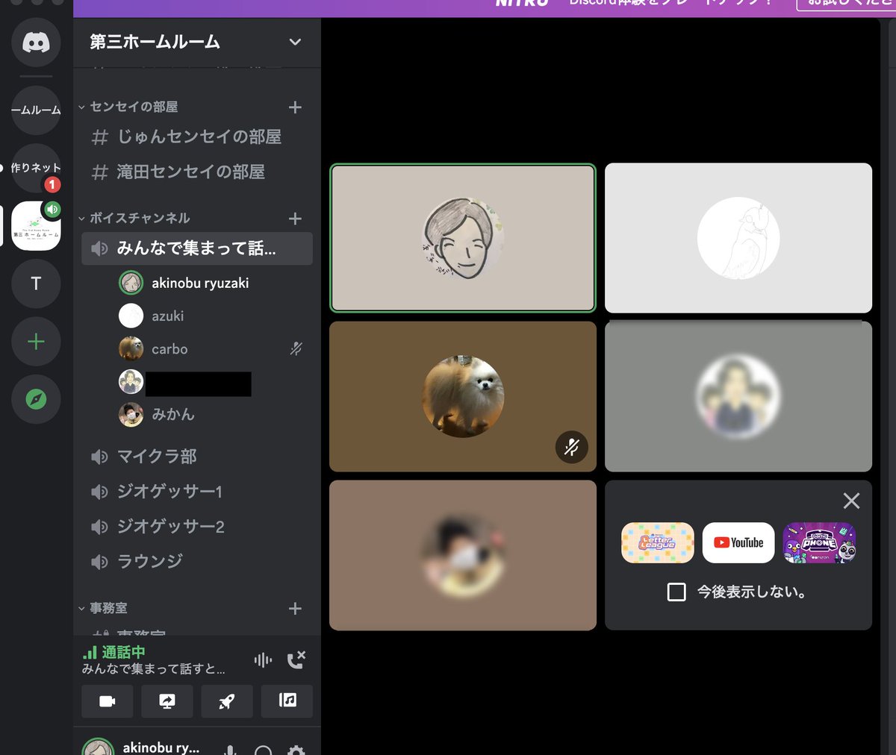The width and height of the screenshot is (896, 755).
Task: Open noise suppression settings
Action: [262, 660]
